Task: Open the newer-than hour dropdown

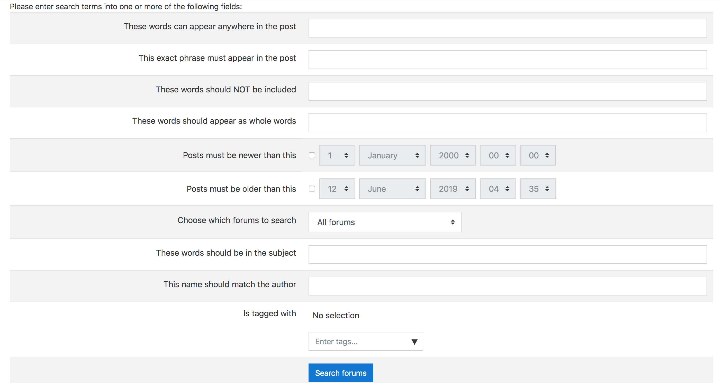Action: pyautogui.click(x=498, y=155)
